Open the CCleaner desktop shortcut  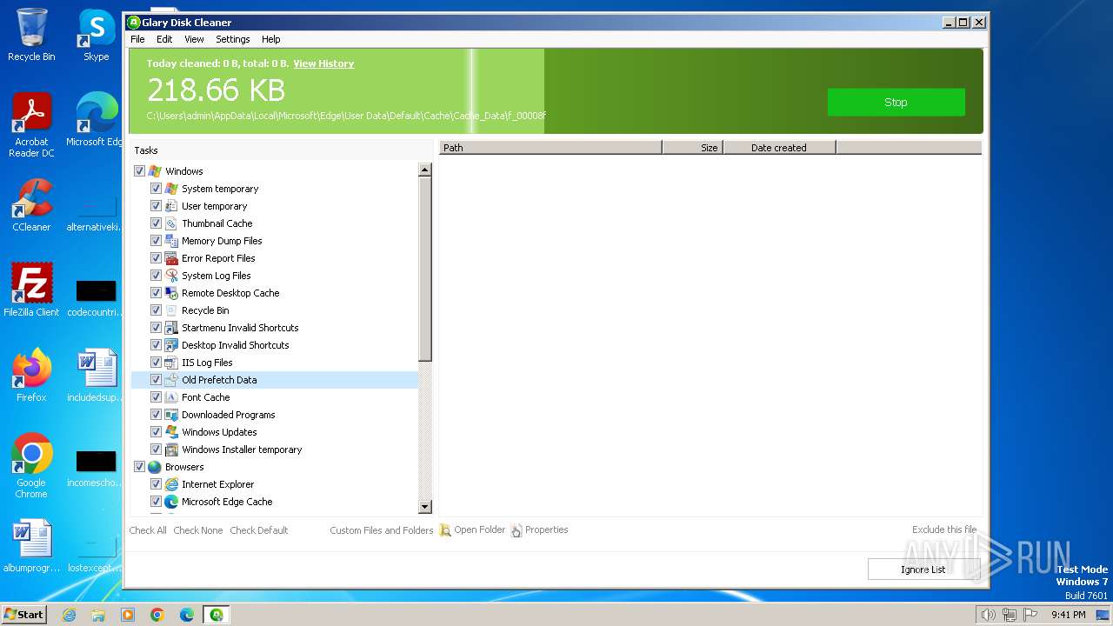(31, 205)
